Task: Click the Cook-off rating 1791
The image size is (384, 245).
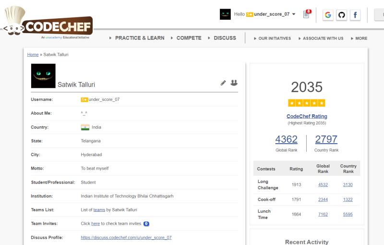Action: 296,200
